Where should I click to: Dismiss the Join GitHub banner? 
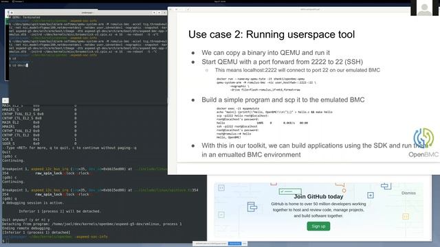point(408,193)
